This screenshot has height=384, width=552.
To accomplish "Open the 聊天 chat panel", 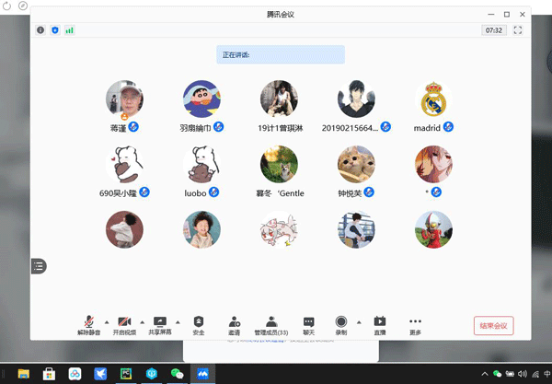I will click(x=309, y=323).
